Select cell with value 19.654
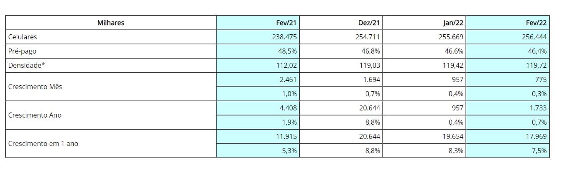This screenshot has width=562, height=174. (x=424, y=136)
